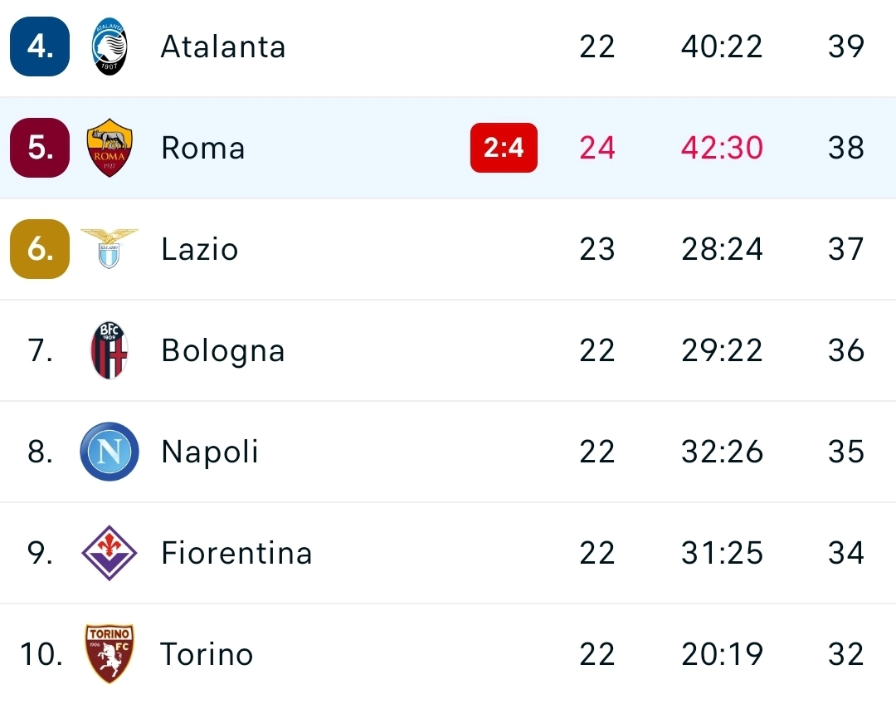Open Lazio's team details
Screen dimensions: 896x704
[199, 249]
